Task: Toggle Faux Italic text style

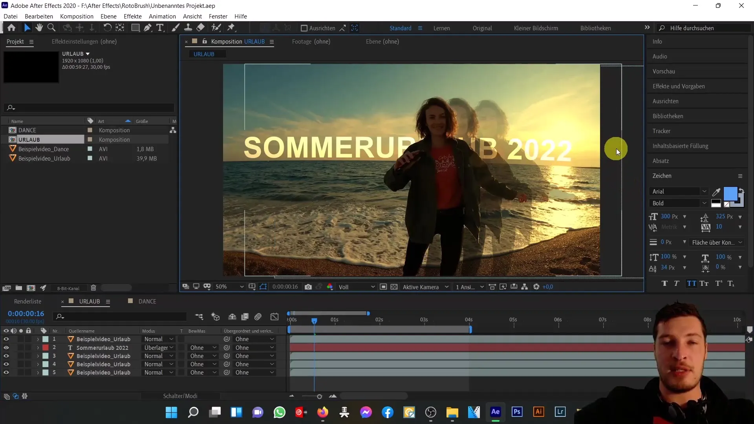Action: 677,283
